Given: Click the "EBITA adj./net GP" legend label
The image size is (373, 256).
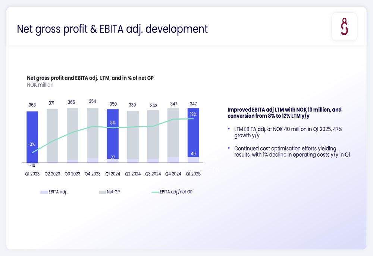Looking at the screenshot, I should tap(176, 192).
